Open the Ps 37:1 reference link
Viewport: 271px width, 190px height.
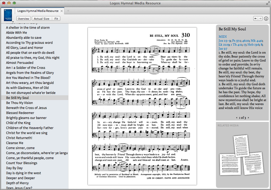pos(236,41)
